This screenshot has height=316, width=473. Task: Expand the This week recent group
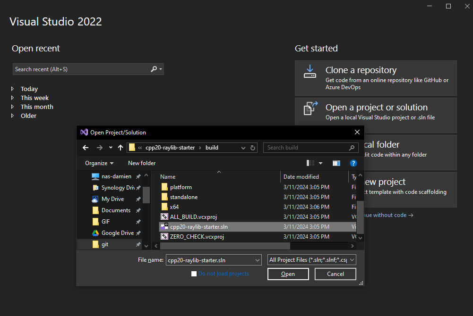tap(12, 98)
